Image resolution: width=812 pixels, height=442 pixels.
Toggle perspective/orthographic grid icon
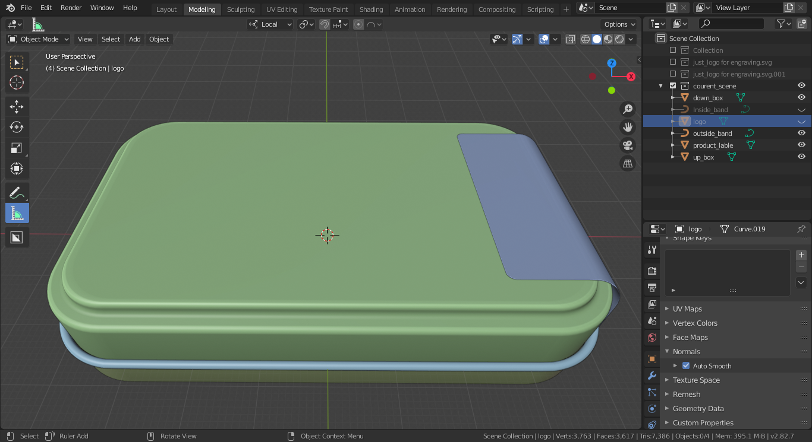coord(627,163)
